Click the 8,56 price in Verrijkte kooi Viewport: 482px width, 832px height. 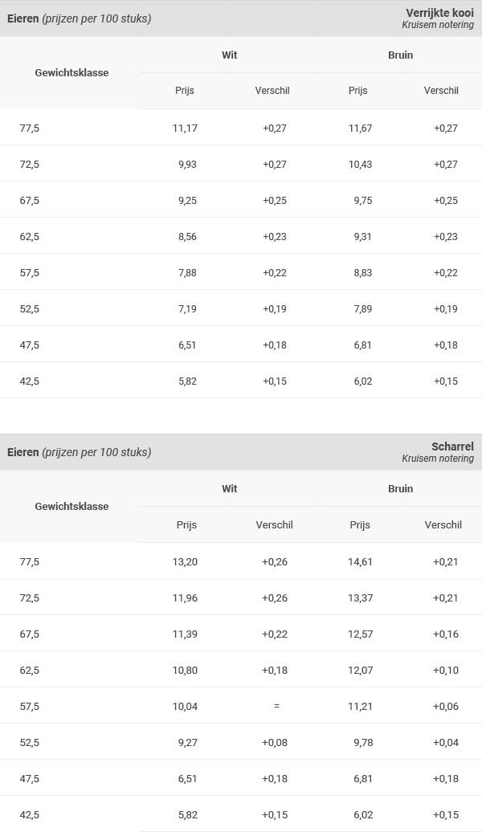pos(187,237)
